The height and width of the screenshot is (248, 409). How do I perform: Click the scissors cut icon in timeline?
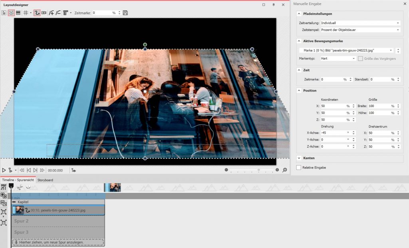click(x=19, y=187)
